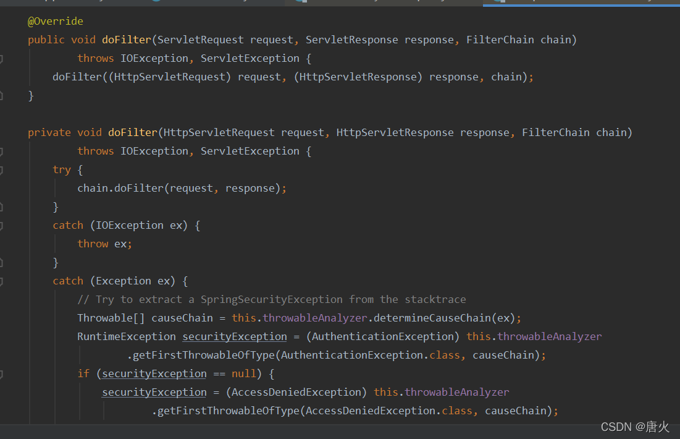Screen dimensions: 680x439
Task: Click IOException in the catch clause
Action: tap(130, 225)
